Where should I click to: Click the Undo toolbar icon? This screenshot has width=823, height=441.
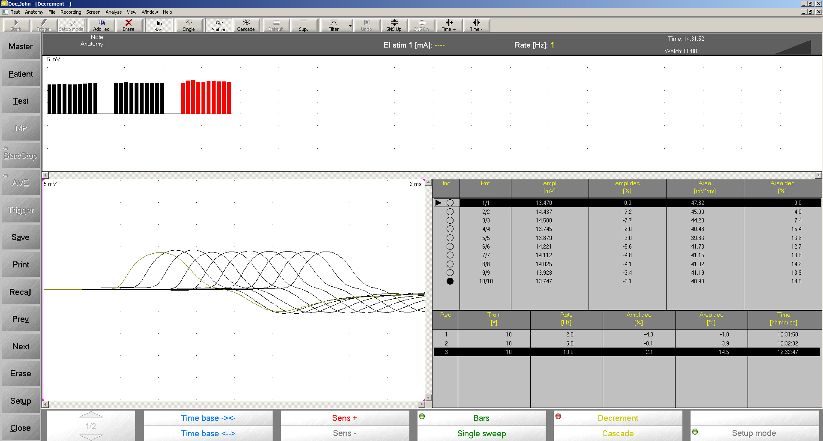click(366, 25)
